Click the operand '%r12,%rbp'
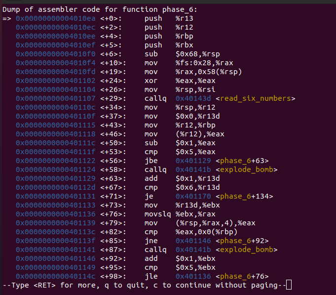This screenshot has height=295, width=336. 195,126
